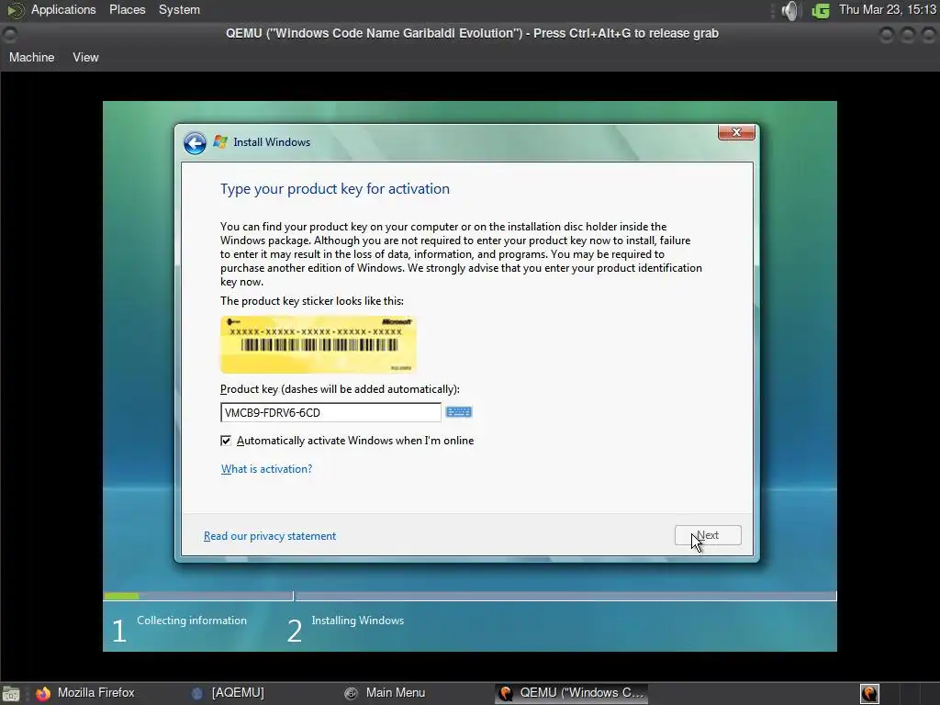Image resolution: width=940 pixels, height=705 pixels.
Task: Open the QEMU View menu
Action: click(x=85, y=58)
